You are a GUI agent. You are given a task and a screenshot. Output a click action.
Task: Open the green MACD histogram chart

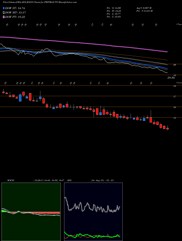tap(31, 212)
